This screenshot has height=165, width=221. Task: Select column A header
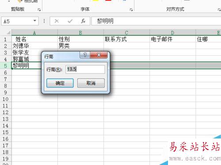(34, 33)
